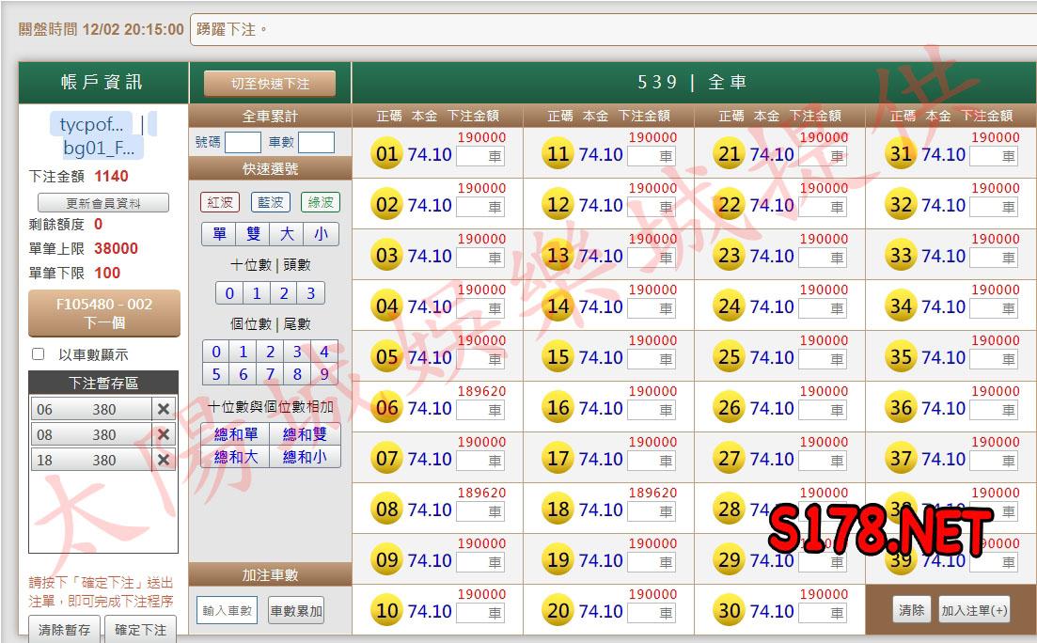The height and width of the screenshot is (643, 1037).
Task: Toggle units digit 5 quick select
Action: coord(216,374)
